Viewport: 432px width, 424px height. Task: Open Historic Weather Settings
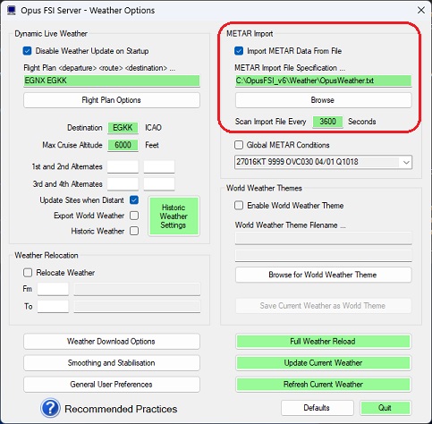coord(174,216)
